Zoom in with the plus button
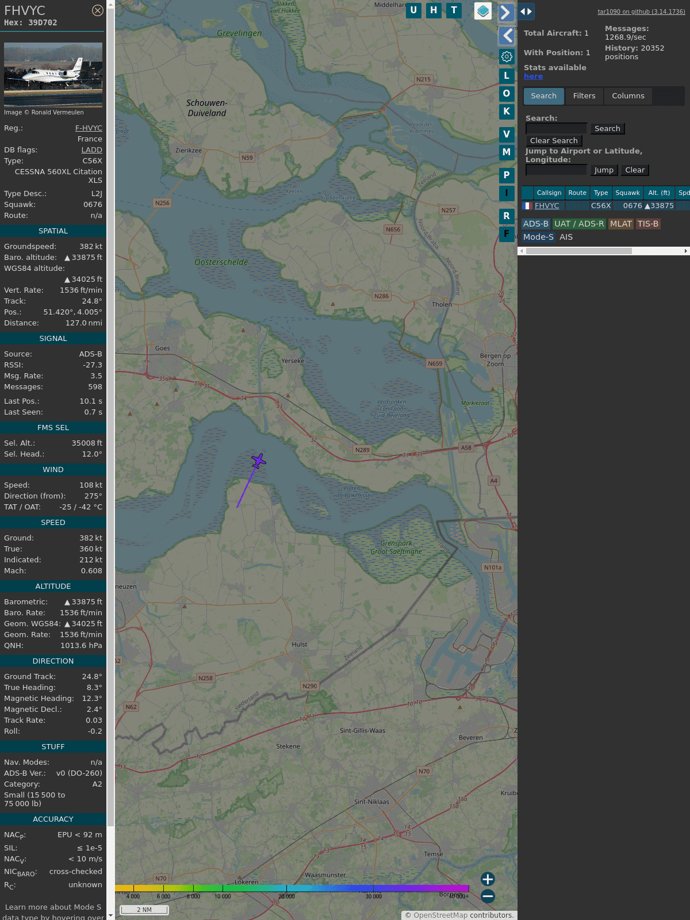This screenshot has height=920, width=690. pos(488,879)
